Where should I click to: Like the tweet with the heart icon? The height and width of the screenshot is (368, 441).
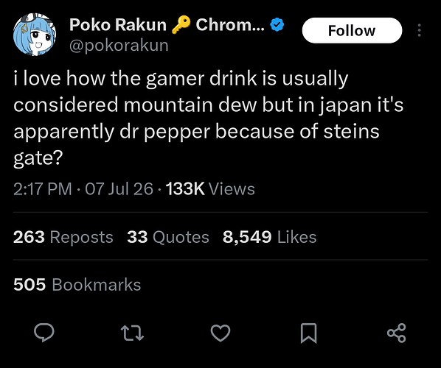point(220,333)
